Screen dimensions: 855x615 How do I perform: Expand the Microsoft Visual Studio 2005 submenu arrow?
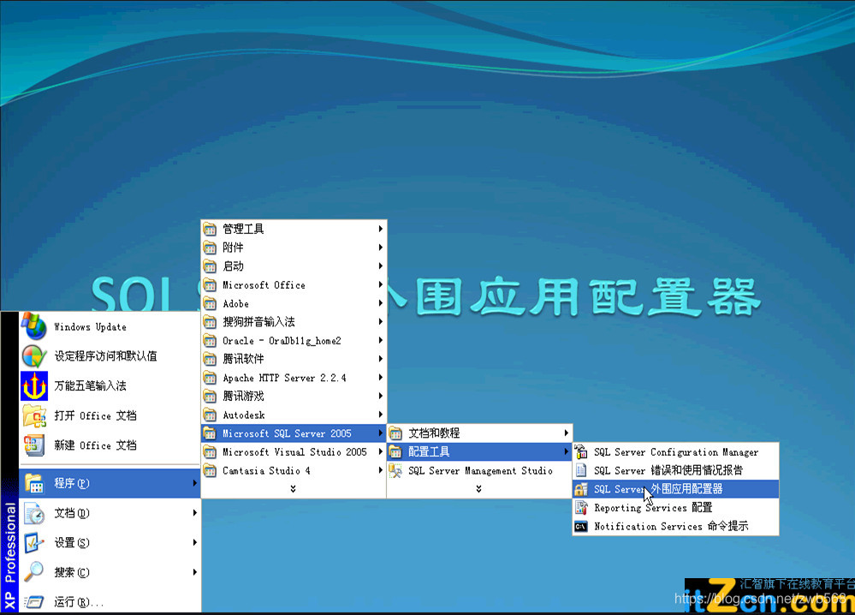tap(381, 452)
